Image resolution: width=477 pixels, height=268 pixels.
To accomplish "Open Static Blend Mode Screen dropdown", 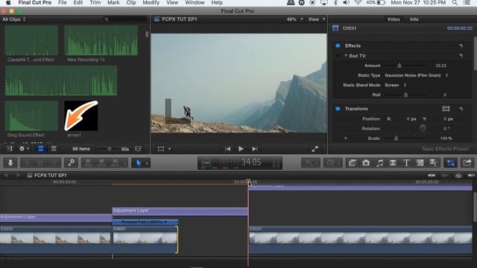I will (396, 85).
